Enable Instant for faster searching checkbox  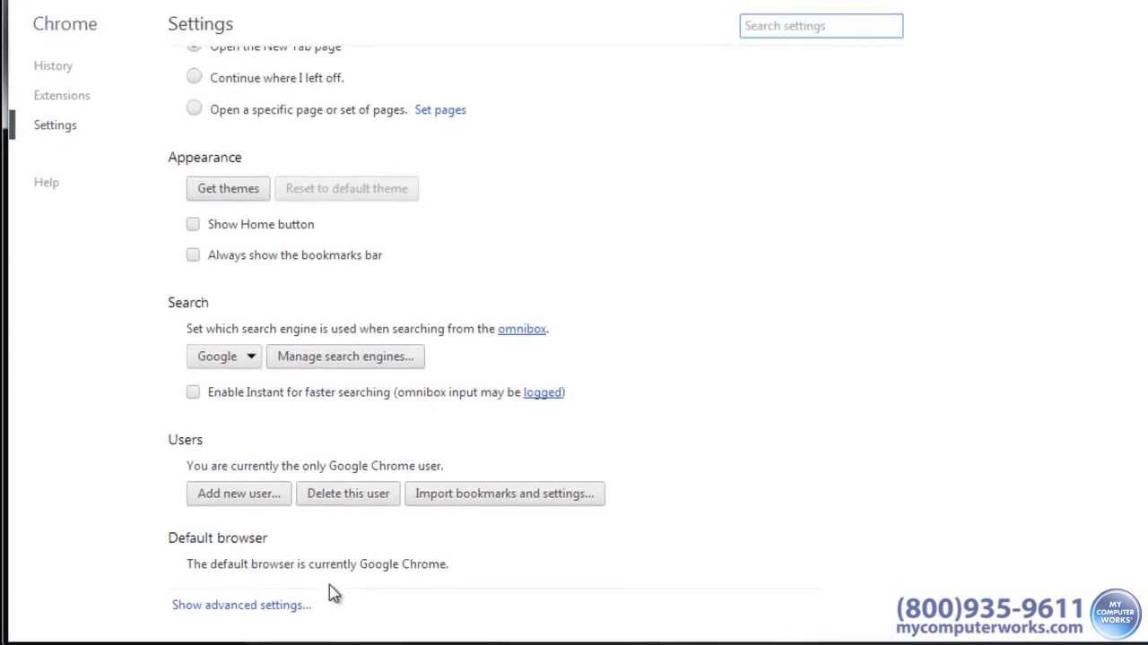coord(193,391)
